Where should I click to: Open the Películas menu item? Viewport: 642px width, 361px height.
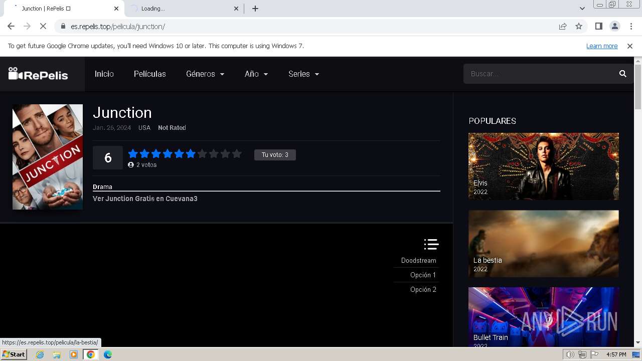click(150, 74)
